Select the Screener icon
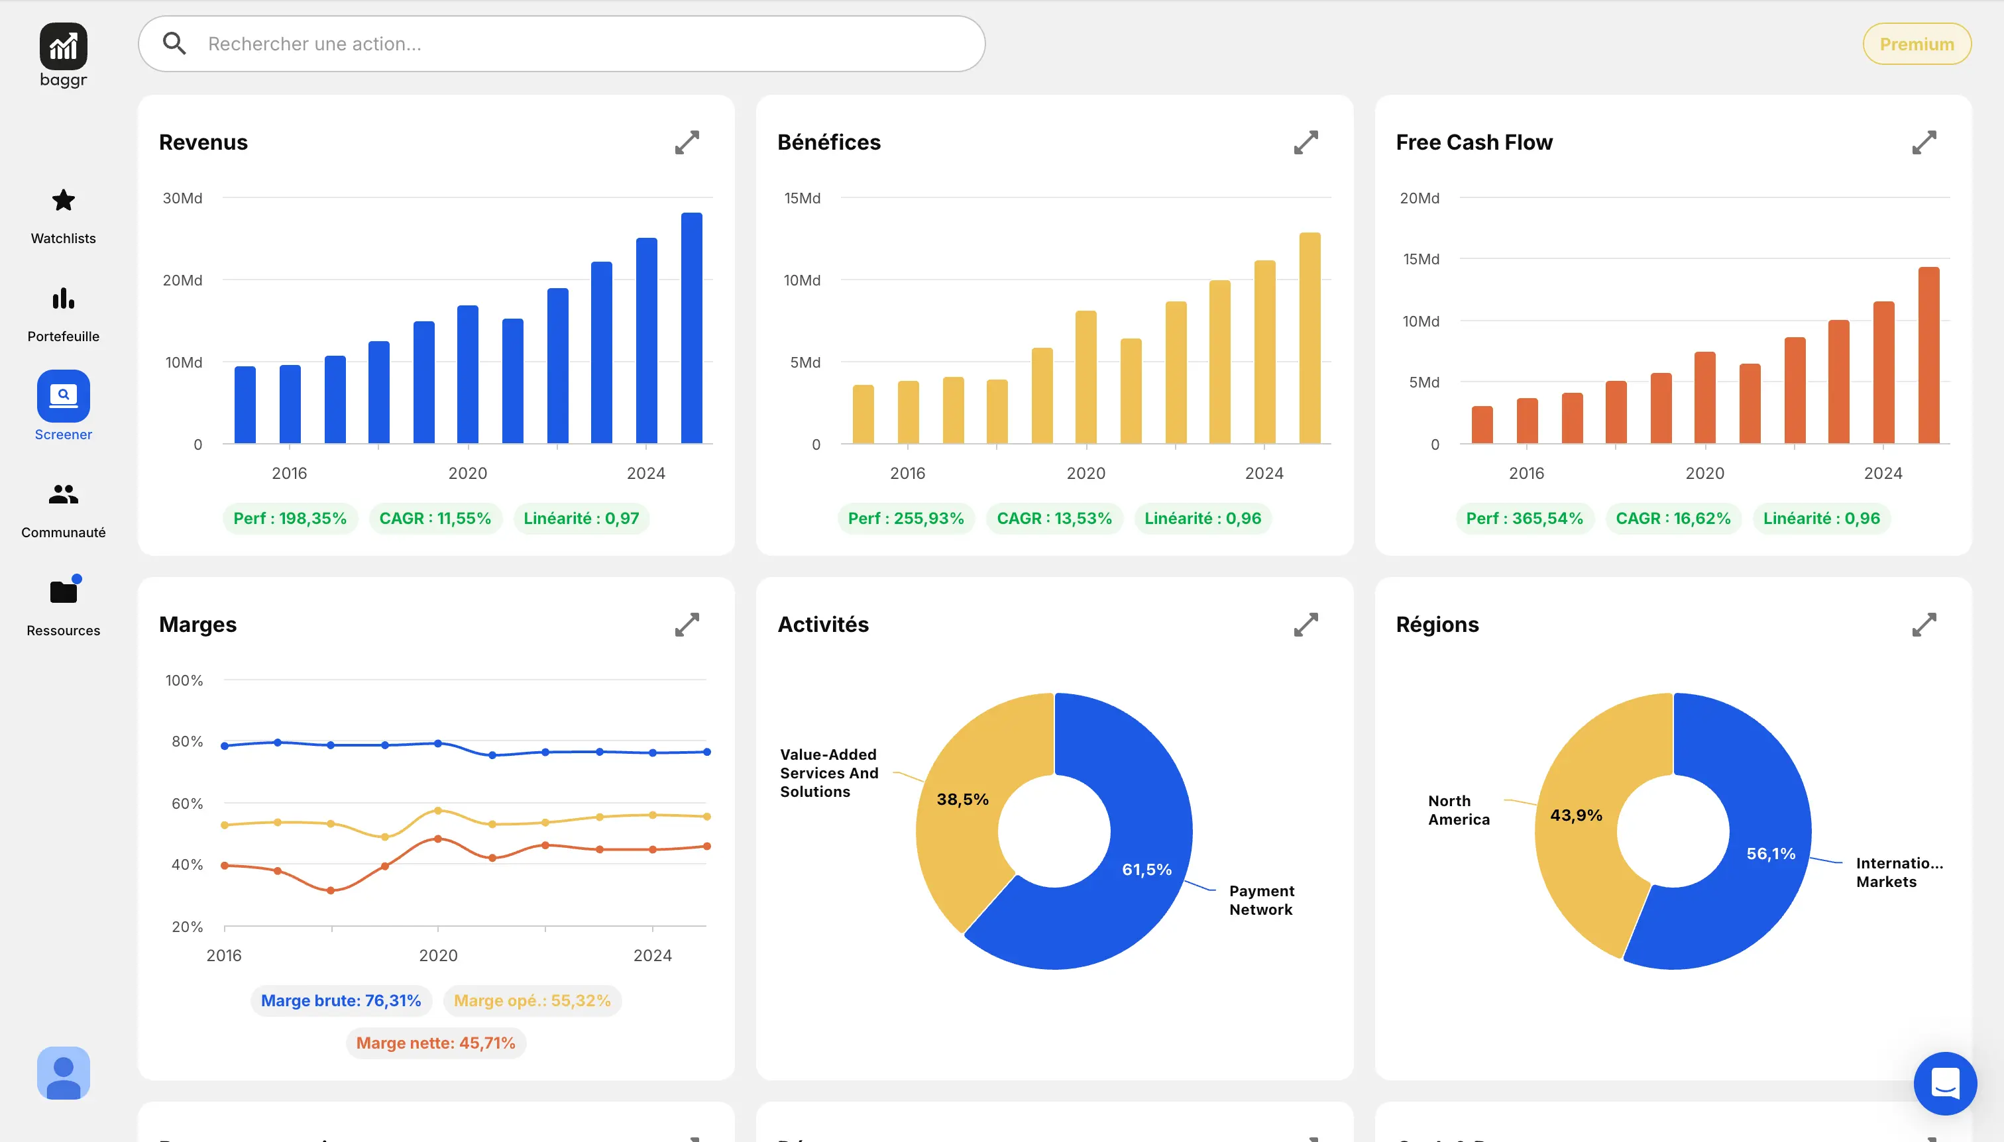The height and width of the screenshot is (1142, 2004). point(63,396)
